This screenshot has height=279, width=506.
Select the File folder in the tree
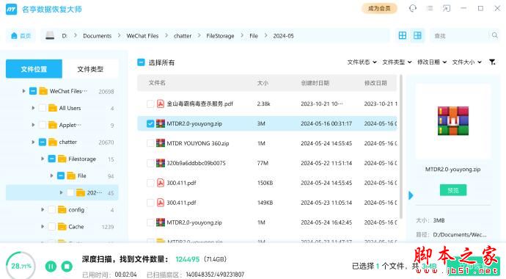pyautogui.click(x=81, y=175)
